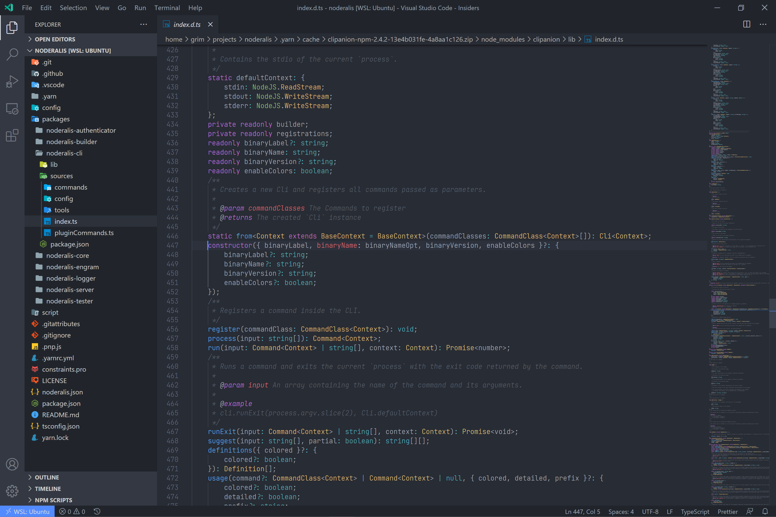The width and height of the screenshot is (776, 517).
Task: Open the Search view
Action: click(12, 54)
